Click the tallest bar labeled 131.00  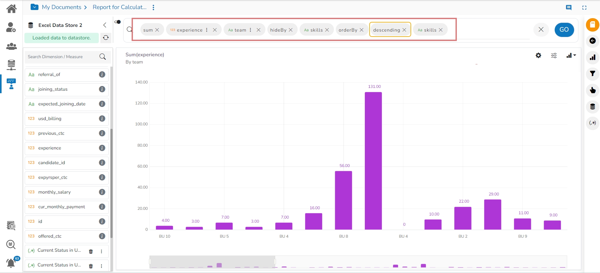tap(373, 161)
